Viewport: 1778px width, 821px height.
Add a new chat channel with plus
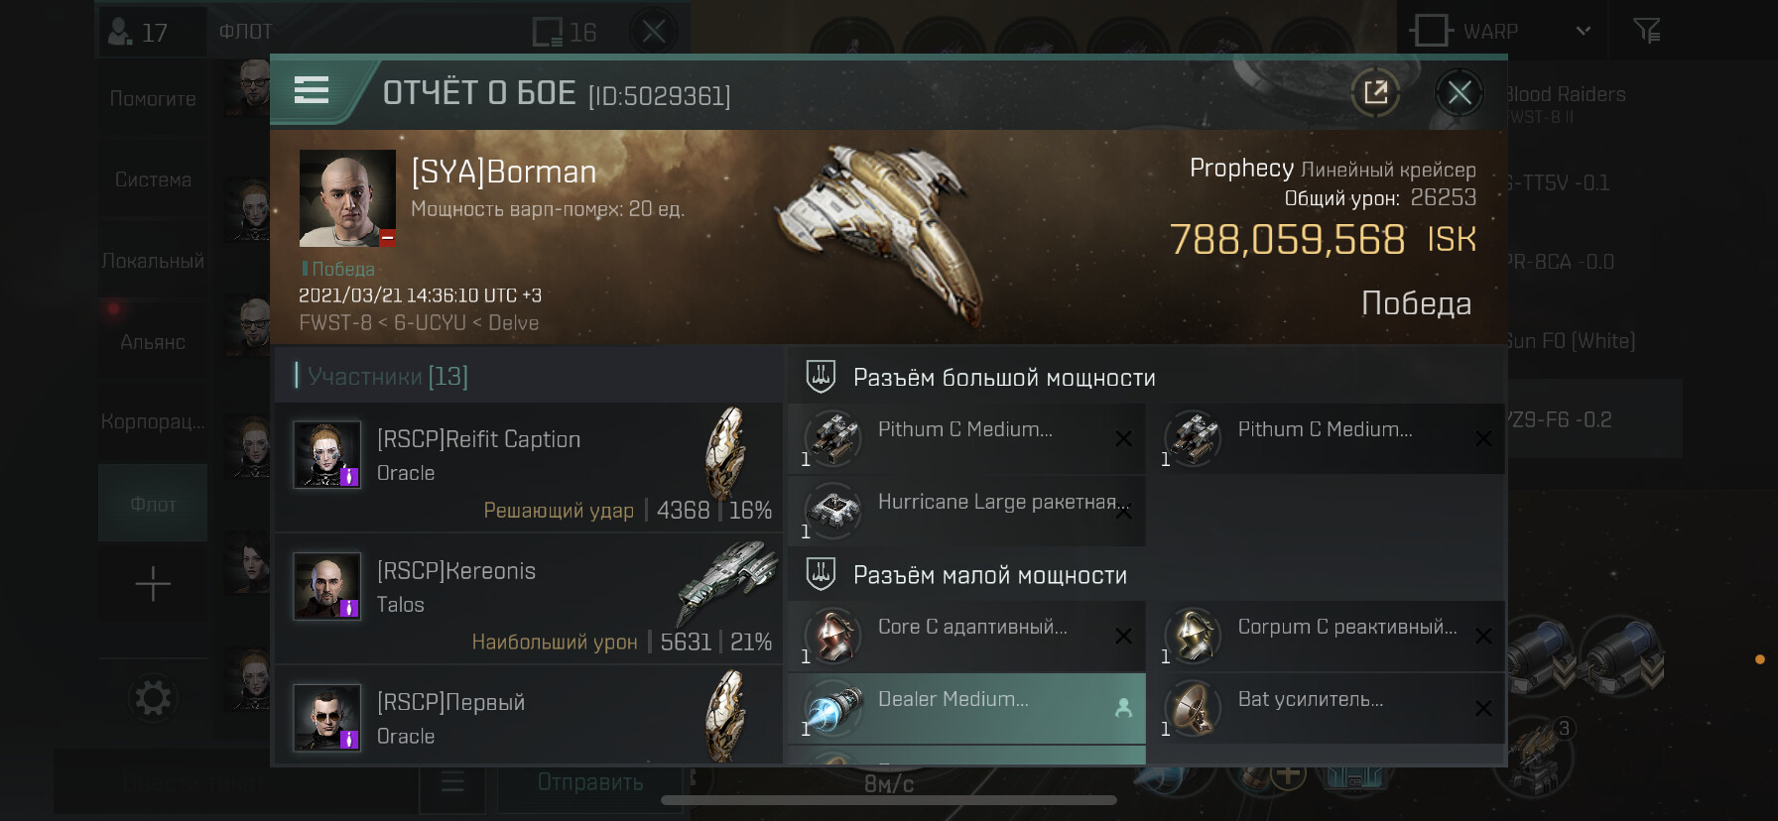pyautogui.click(x=153, y=584)
